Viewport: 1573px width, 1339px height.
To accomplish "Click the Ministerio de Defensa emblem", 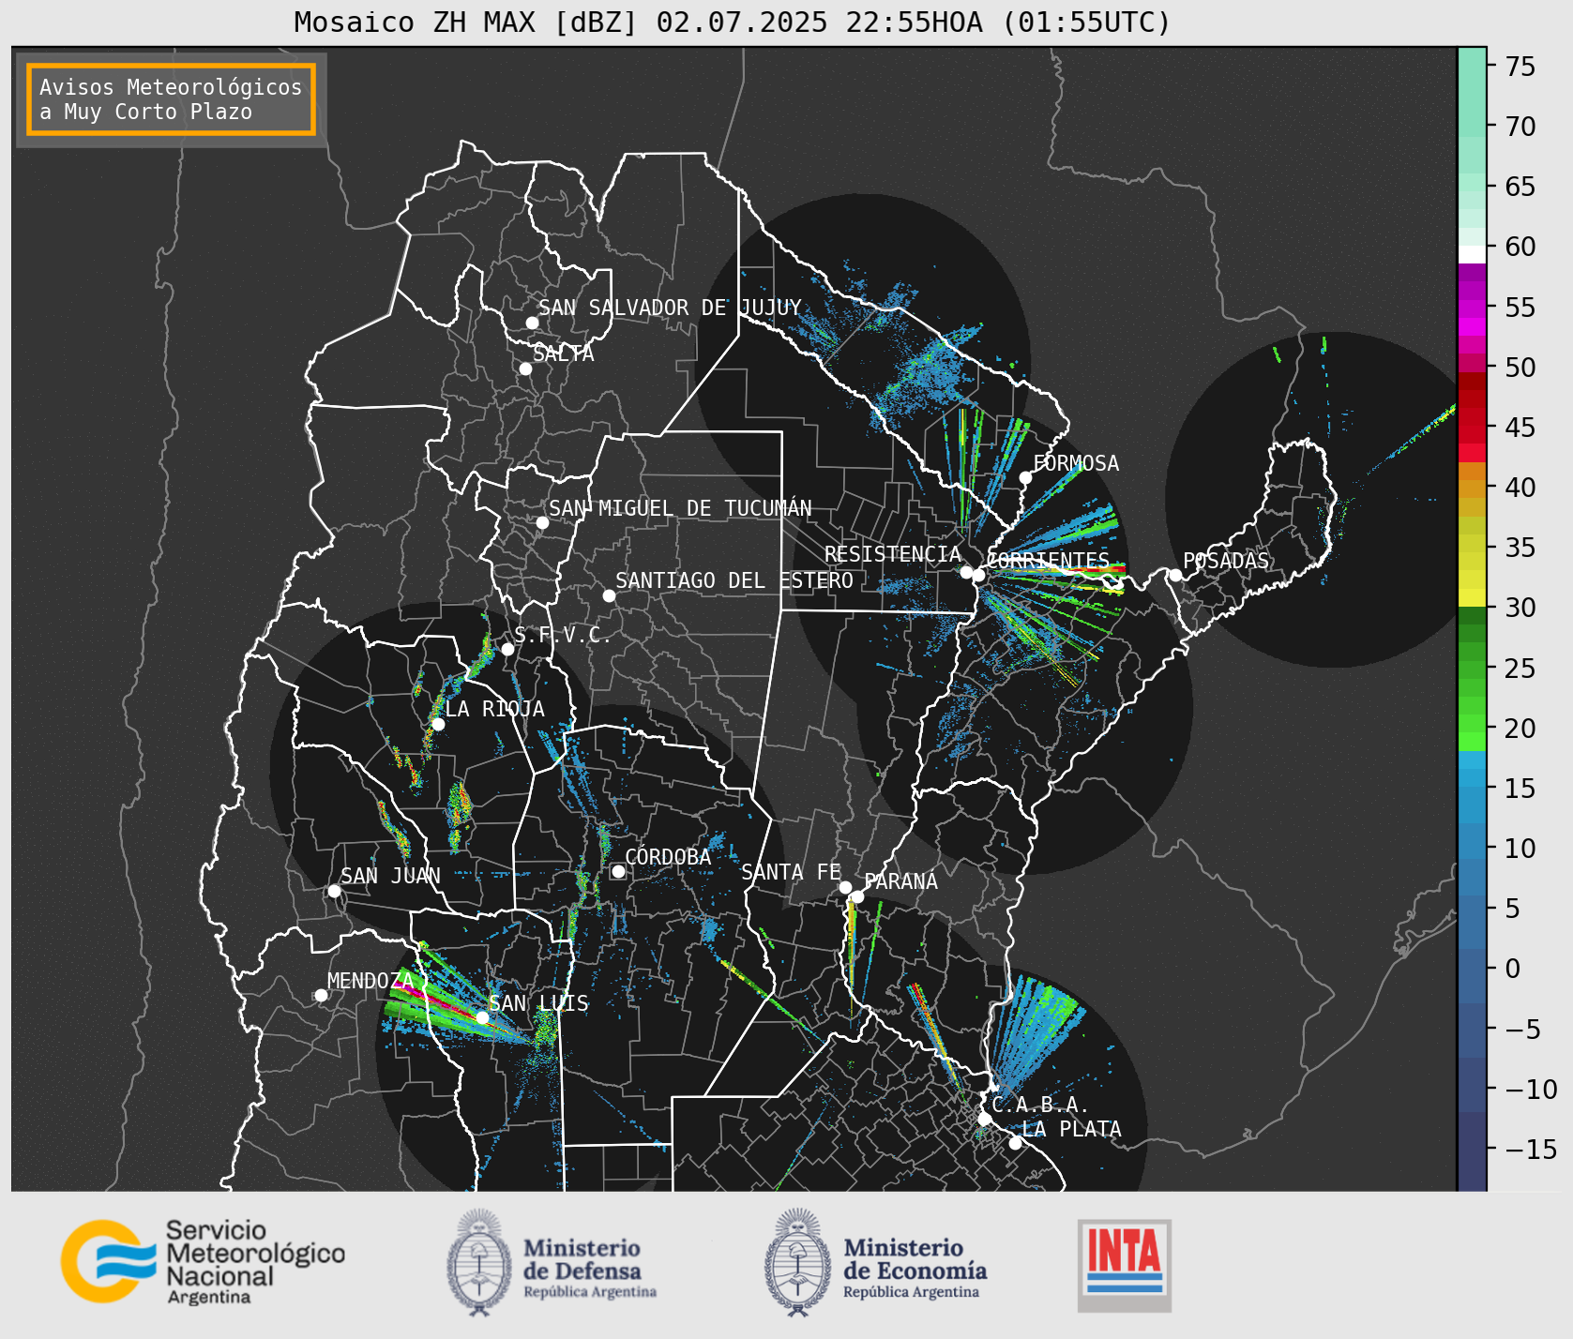I will (479, 1262).
